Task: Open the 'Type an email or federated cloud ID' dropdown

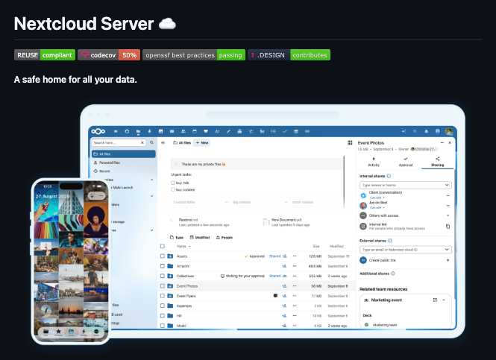Action: click(x=406, y=250)
